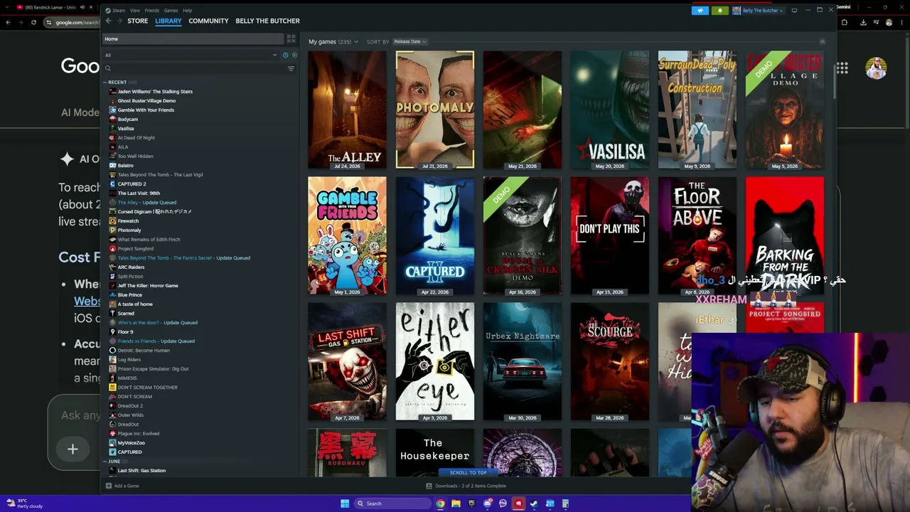Open Google apps grid in Chrome window
Screen dimensions: 910x512
(842, 68)
